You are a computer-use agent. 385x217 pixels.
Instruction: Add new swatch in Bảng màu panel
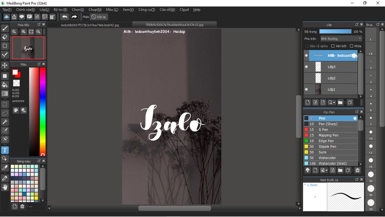tap(15, 206)
